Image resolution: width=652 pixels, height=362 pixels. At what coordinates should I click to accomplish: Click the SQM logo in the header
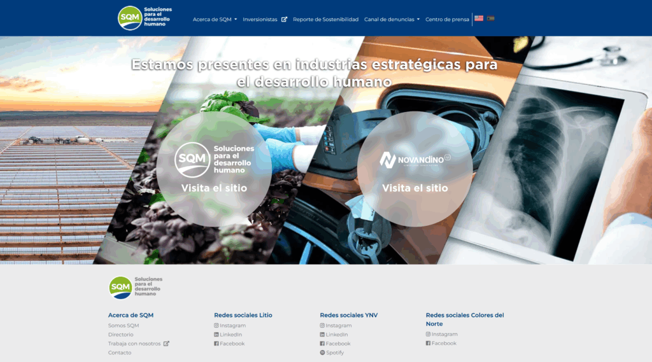[x=145, y=18]
